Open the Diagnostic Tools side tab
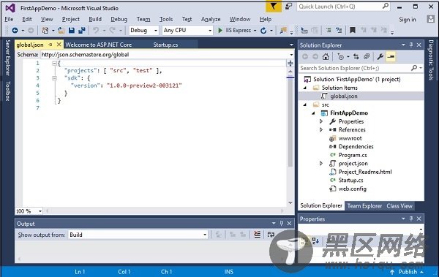 [x=431, y=60]
